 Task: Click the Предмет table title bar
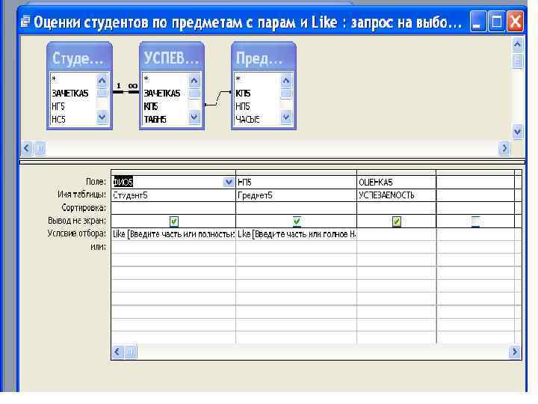click(264, 58)
